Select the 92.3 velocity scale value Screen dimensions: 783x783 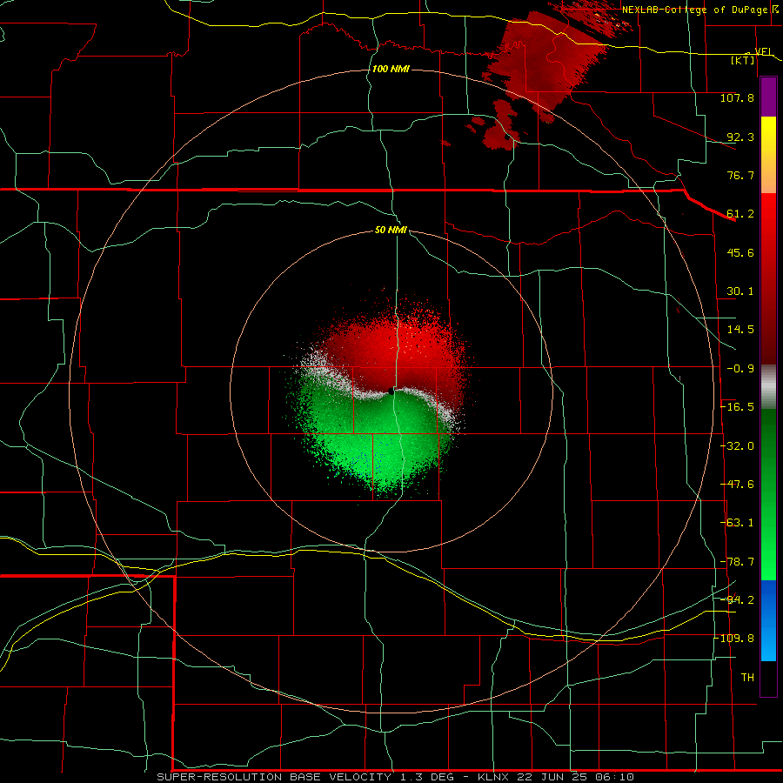[x=740, y=137]
